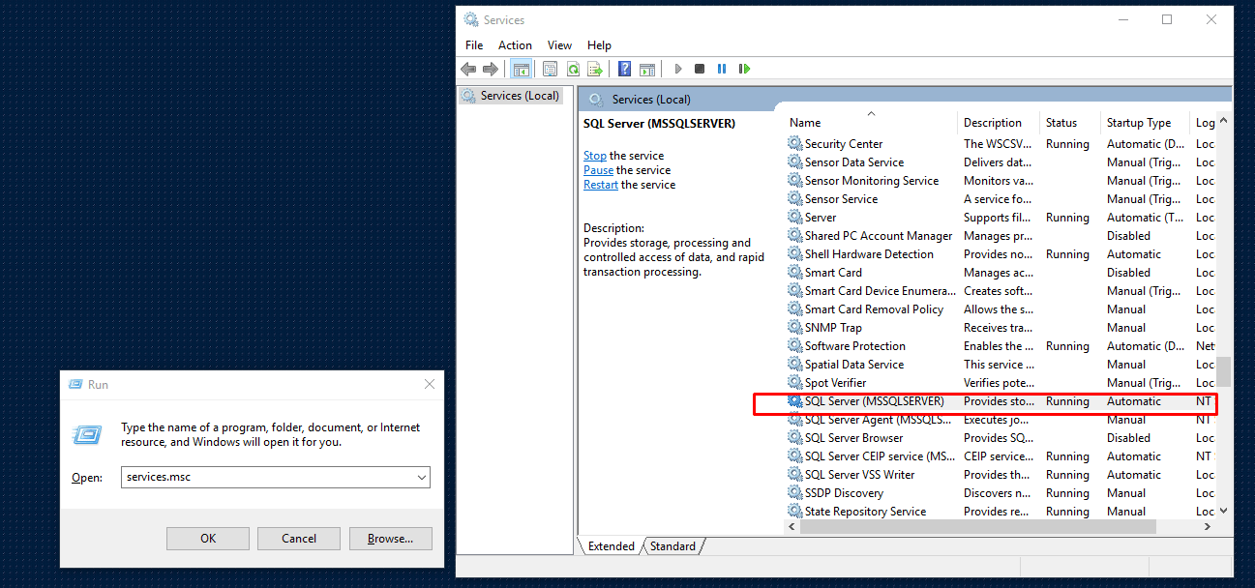
Task: Restart the service using the restart icon
Action: pyautogui.click(x=744, y=69)
